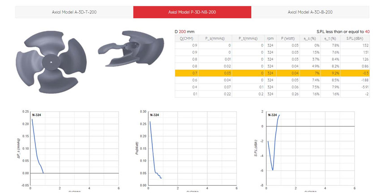Screen dimensions: 387x196
Task: Click the S.P.L (dBA) noise chart
Action: [310, 148]
